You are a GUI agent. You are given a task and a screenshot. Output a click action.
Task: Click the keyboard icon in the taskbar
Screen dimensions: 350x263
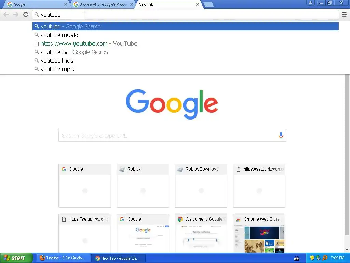click(297, 259)
